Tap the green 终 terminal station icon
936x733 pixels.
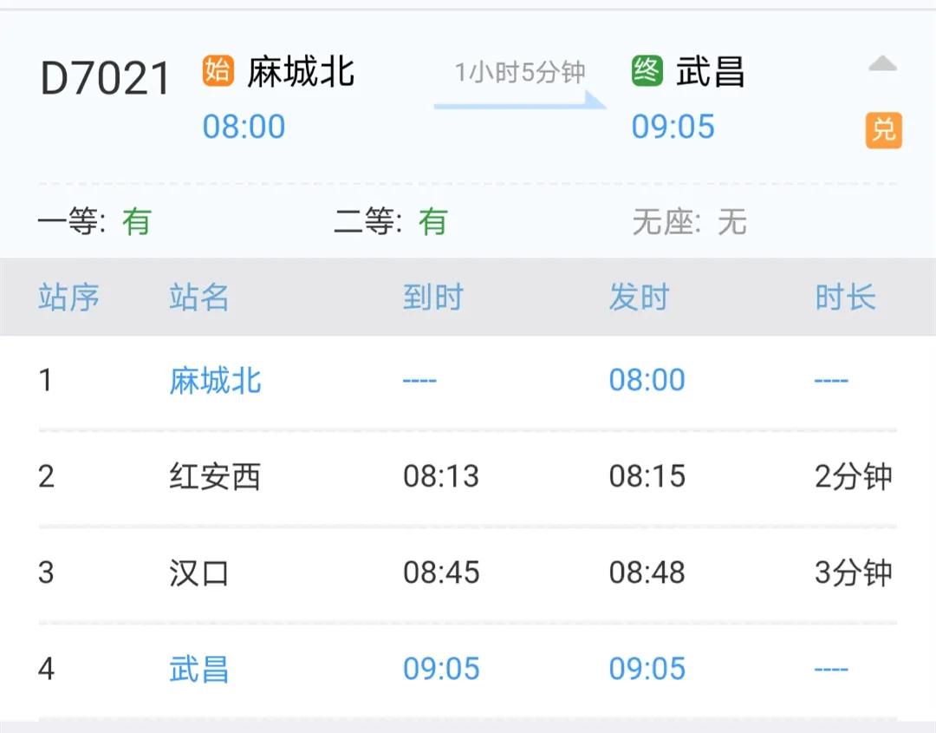647,70
